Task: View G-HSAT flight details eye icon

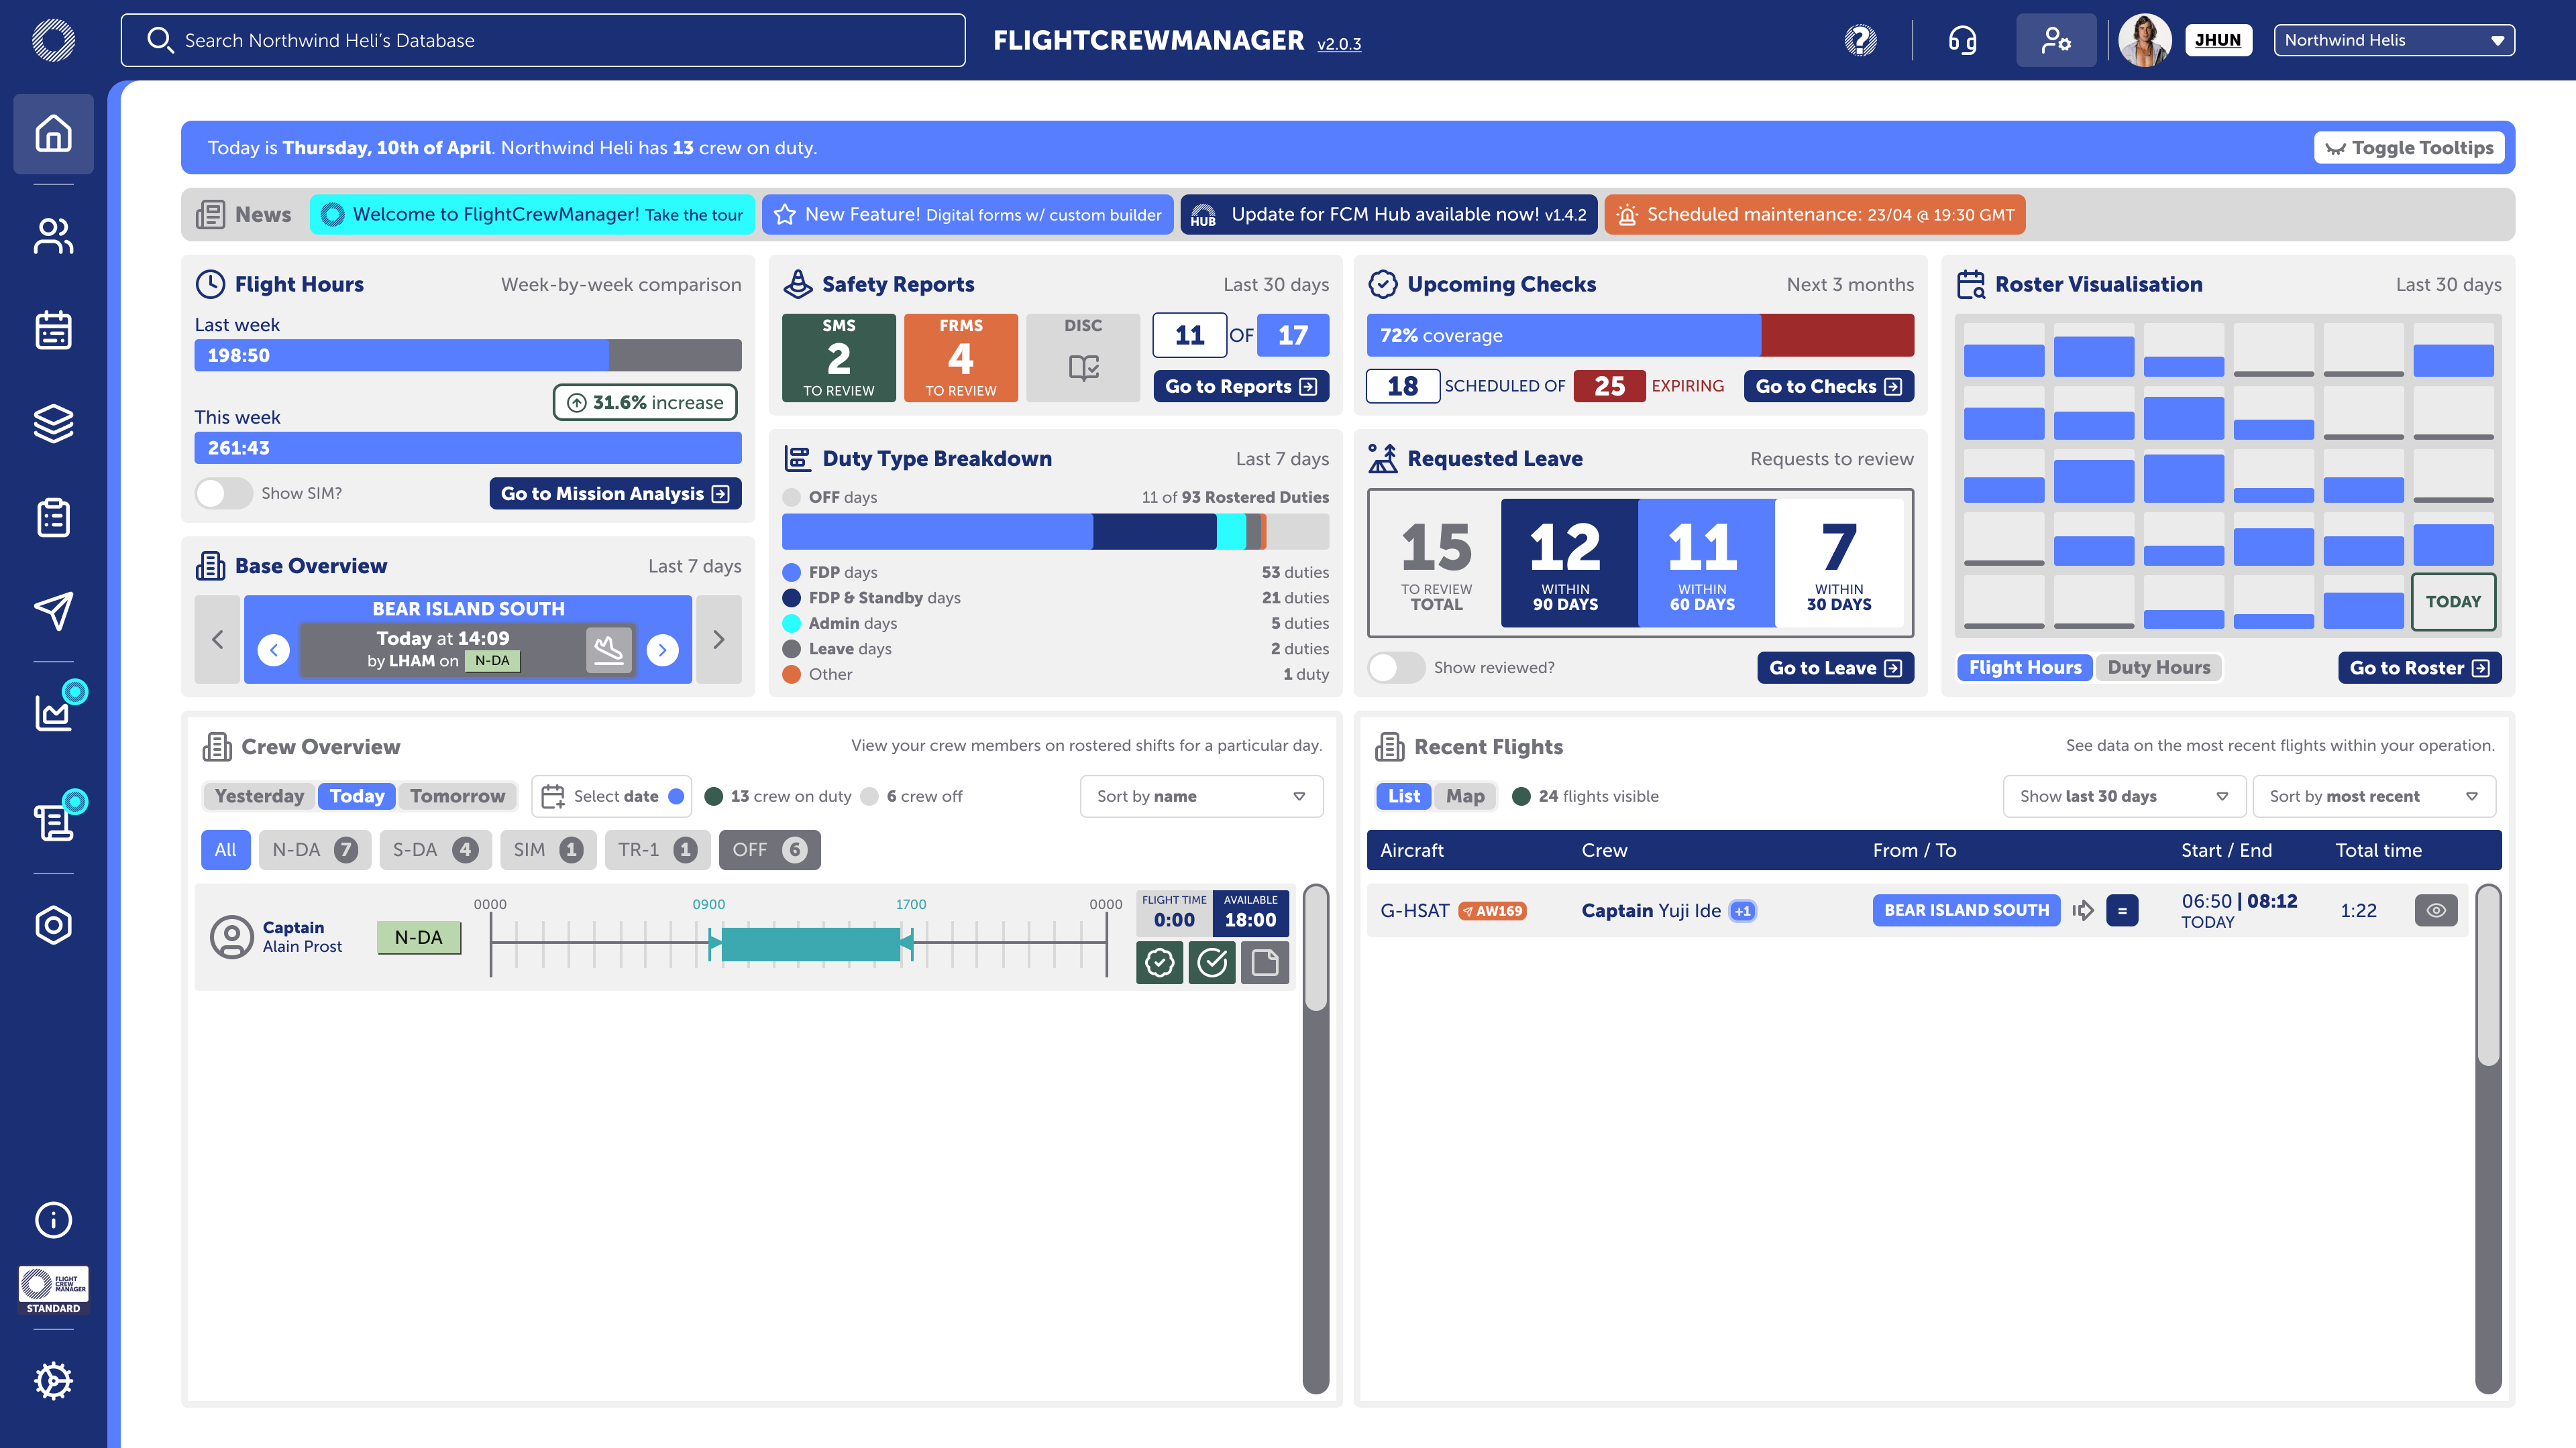Action: coord(2436,910)
